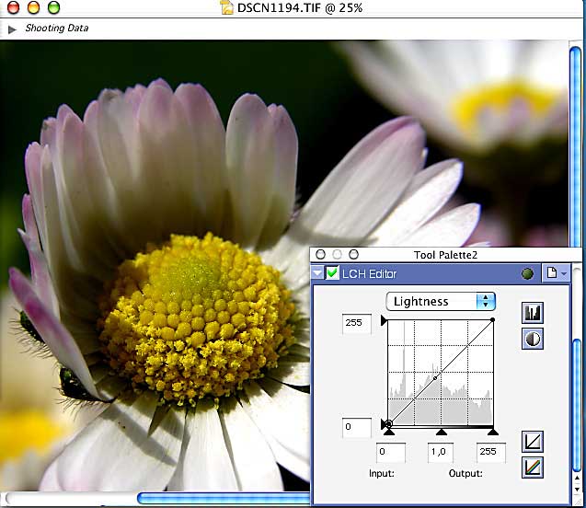Click the Shooting Data label
The image size is (586, 508).
coord(57,28)
